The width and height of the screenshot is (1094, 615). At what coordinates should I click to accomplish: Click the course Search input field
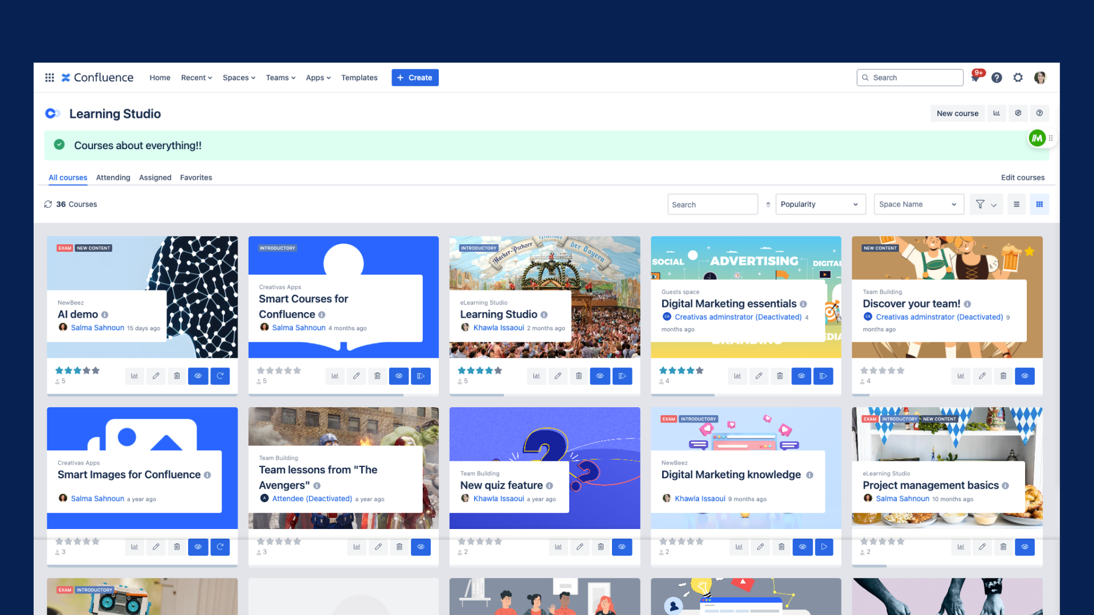tap(712, 204)
